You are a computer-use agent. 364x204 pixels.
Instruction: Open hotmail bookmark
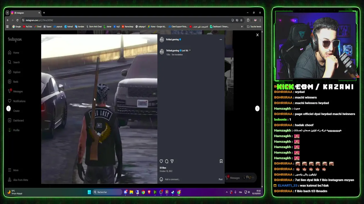tap(69, 27)
